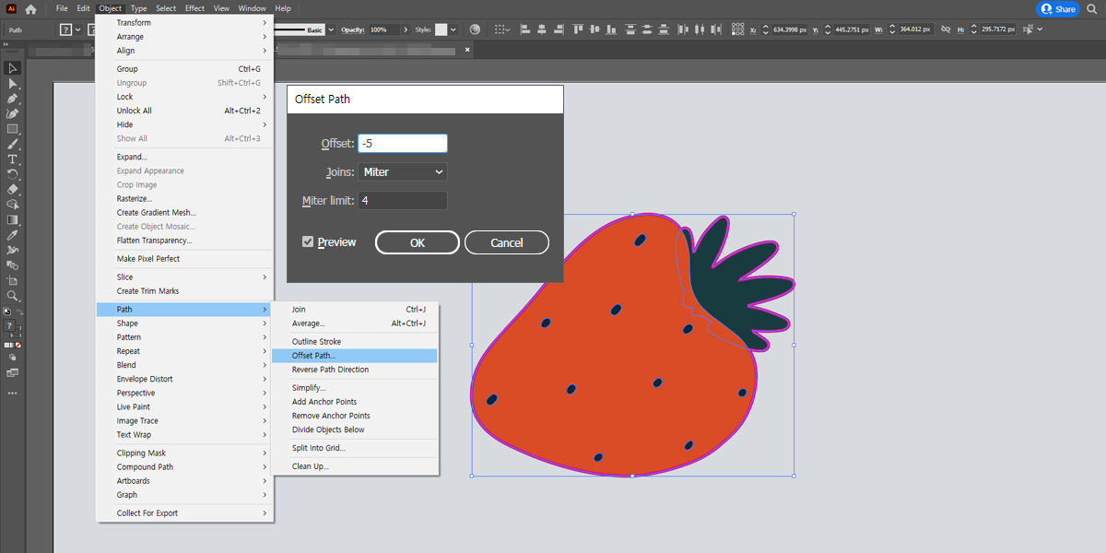This screenshot has height=553, width=1106.
Task: Select the Zoom tool
Action: (x=13, y=296)
